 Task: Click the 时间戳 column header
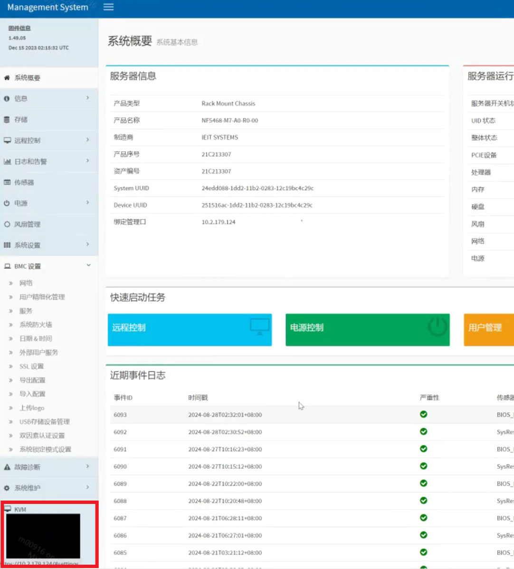click(198, 398)
